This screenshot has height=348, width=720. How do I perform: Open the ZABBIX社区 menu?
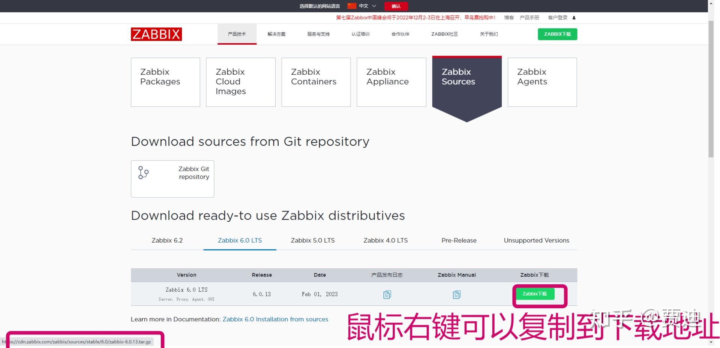(444, 34)
